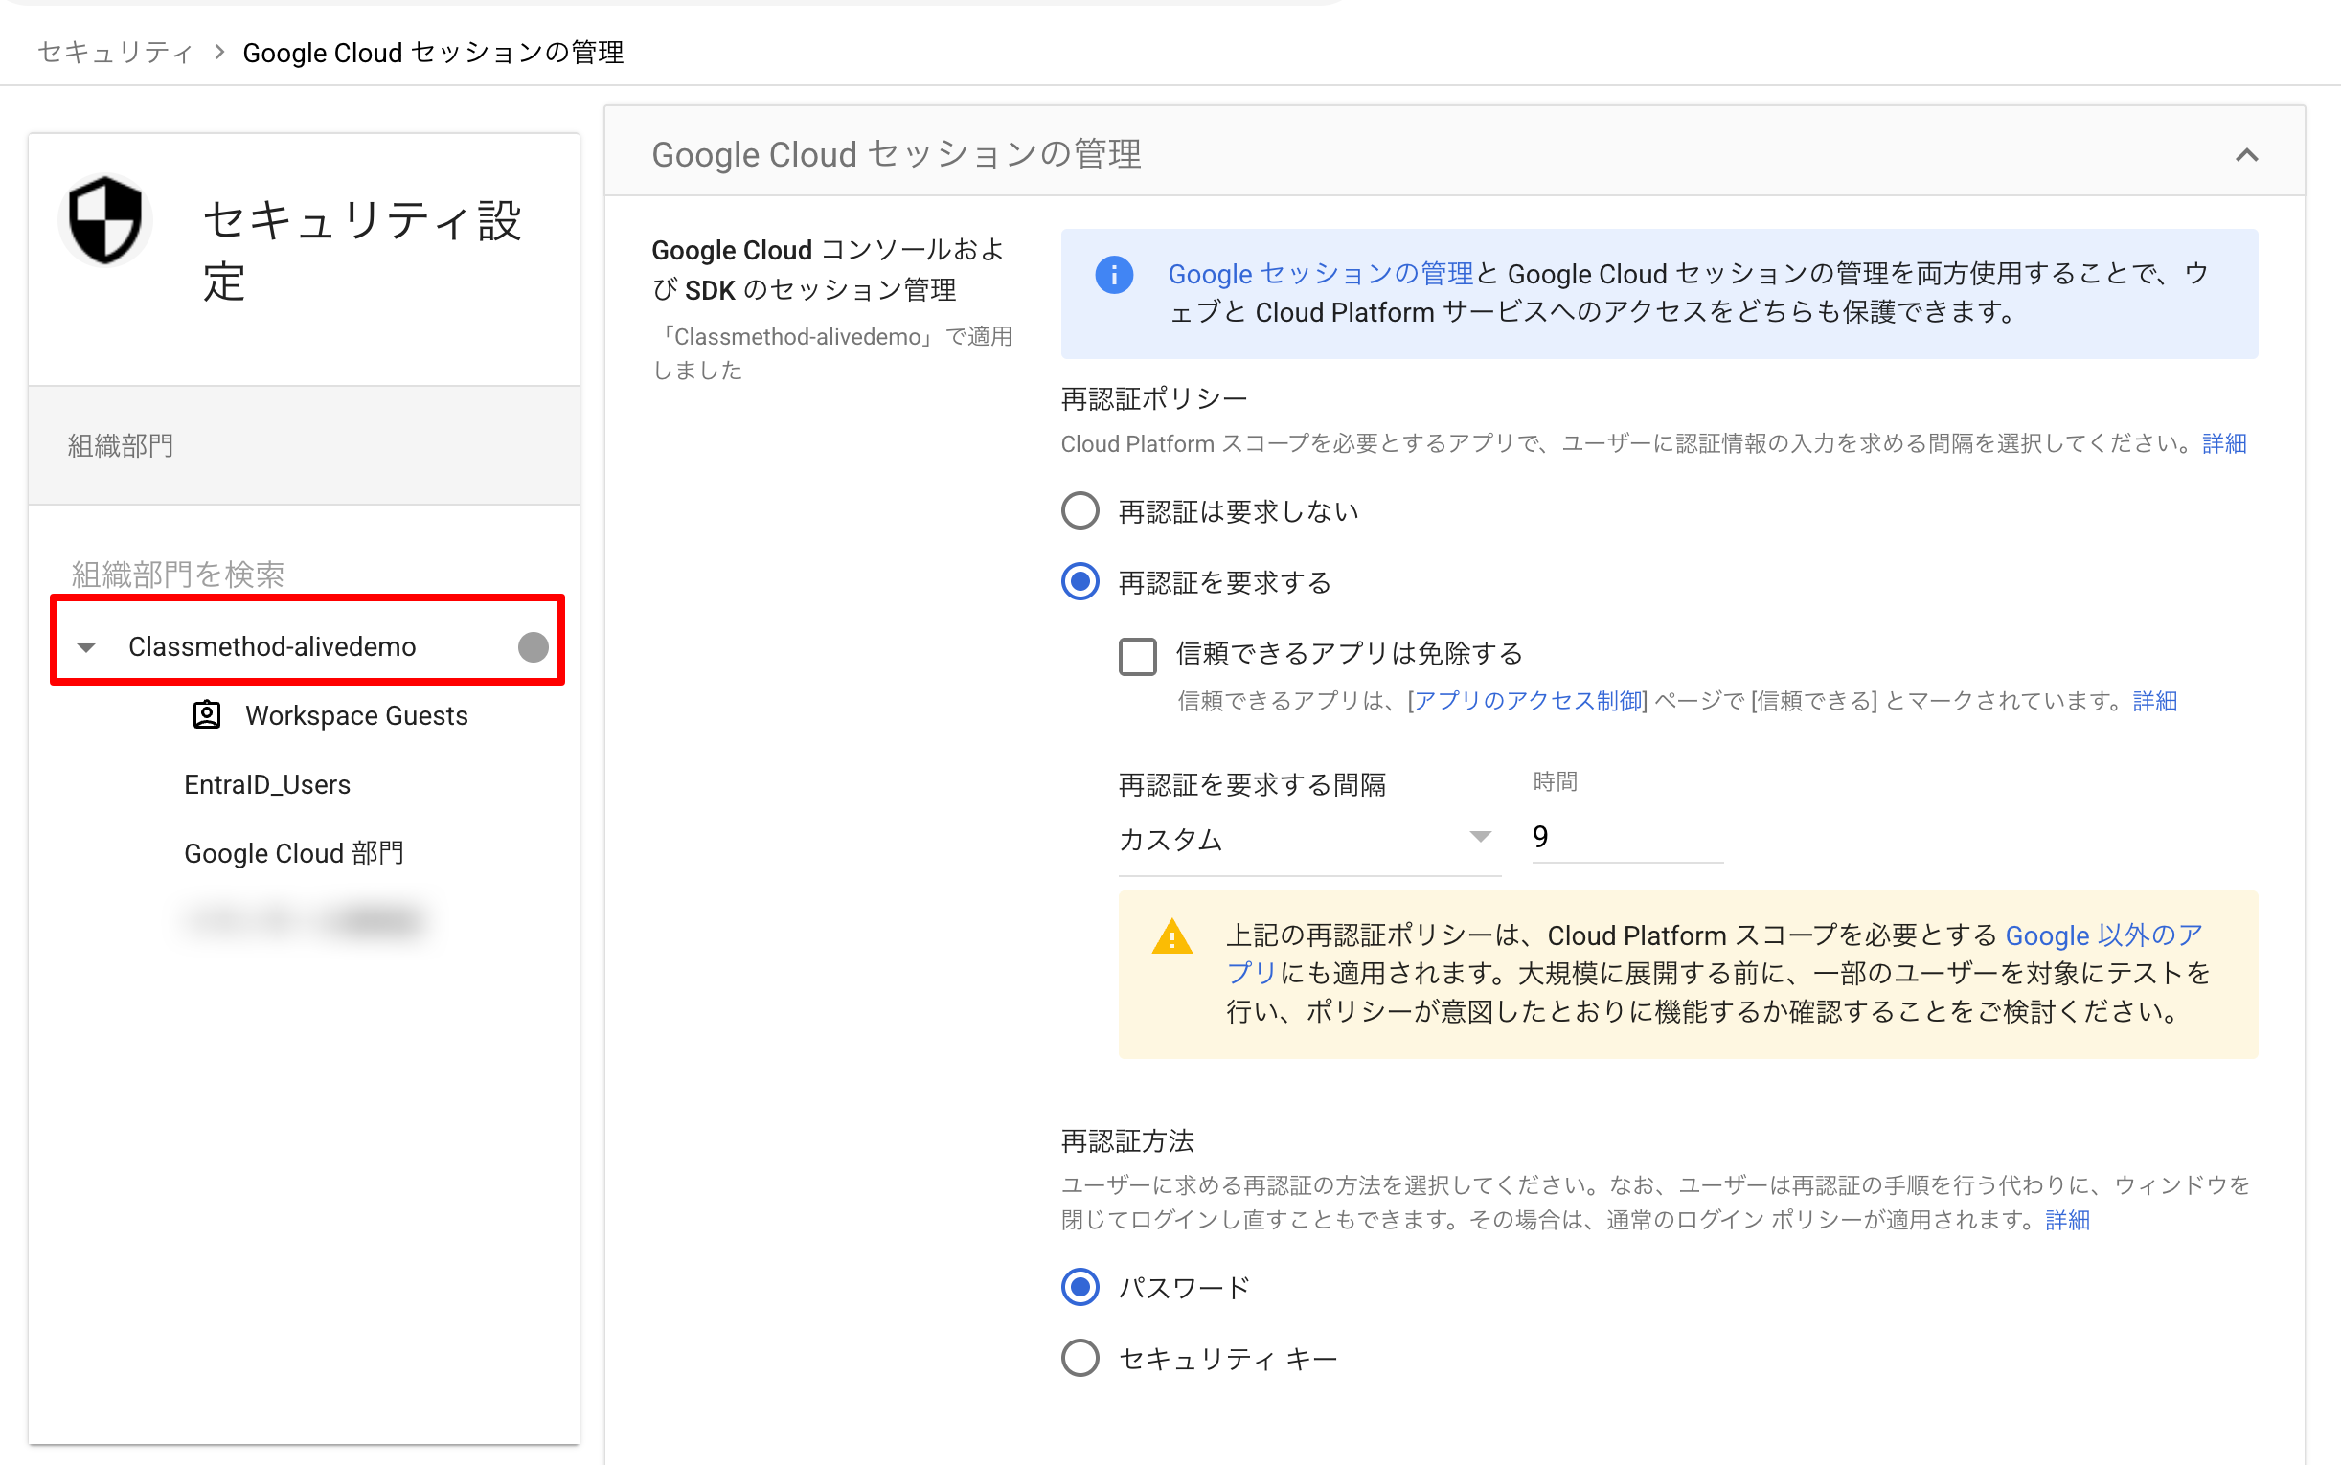Image resolution: width=2341 pixels, height=1465 pixels.
Task: Click the 再認証ポリシー heading
Action: pos(1154,399)
